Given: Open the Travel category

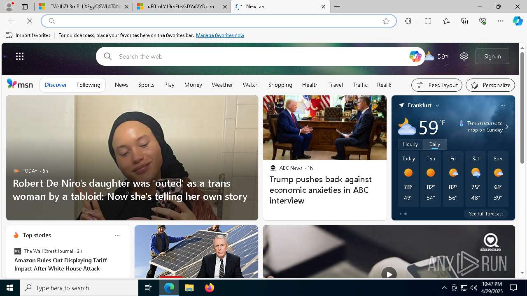Looking at the screenshot, I should (336, 85).
